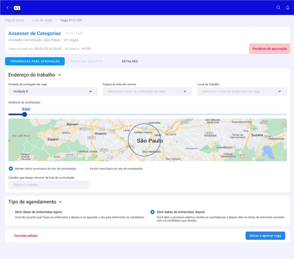The height and width of the screenshot is (259, 294).
Task: Click the hiring distance slider handle
Action: [25, 114]
